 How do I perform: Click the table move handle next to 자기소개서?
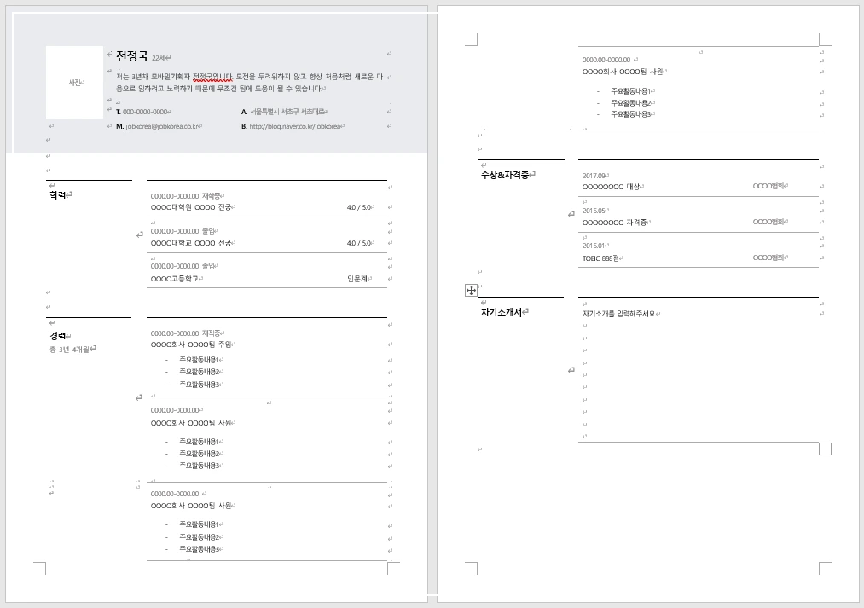(x=470, y=290)
